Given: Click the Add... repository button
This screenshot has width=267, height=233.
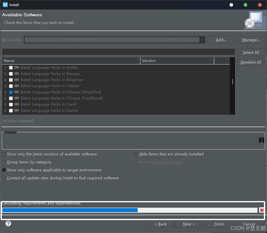Looking at the screenshot, I should [x=221, y=40].
